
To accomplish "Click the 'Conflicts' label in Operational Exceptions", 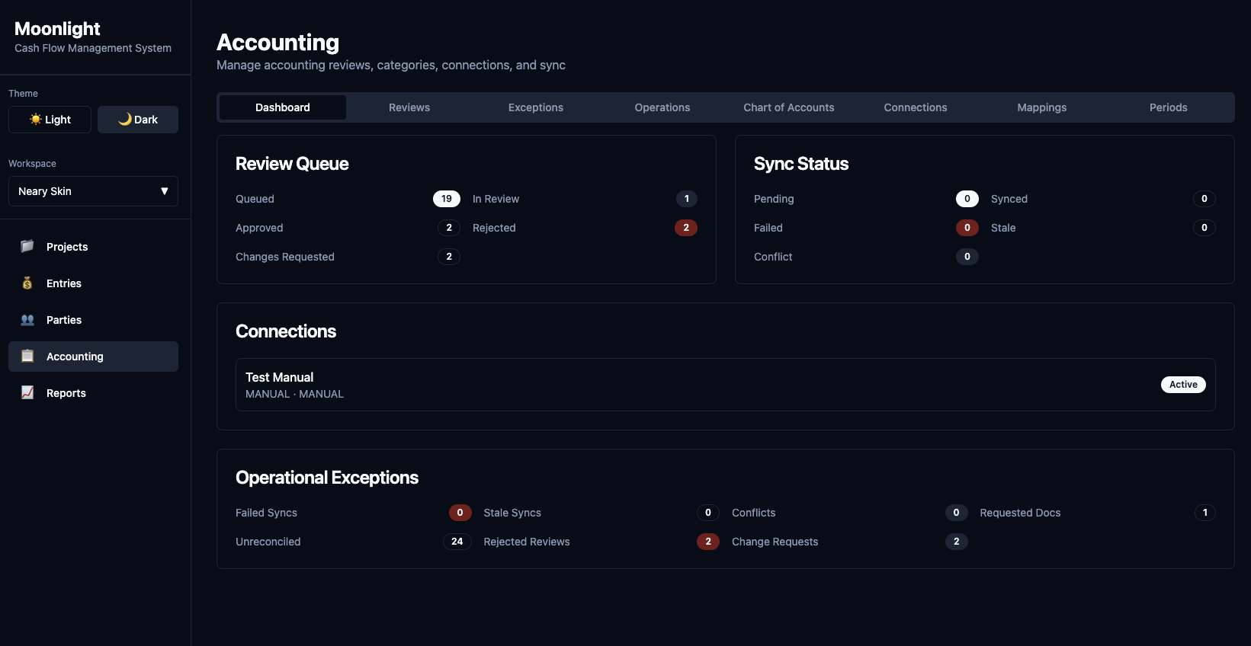I will [x=753, y=513].
